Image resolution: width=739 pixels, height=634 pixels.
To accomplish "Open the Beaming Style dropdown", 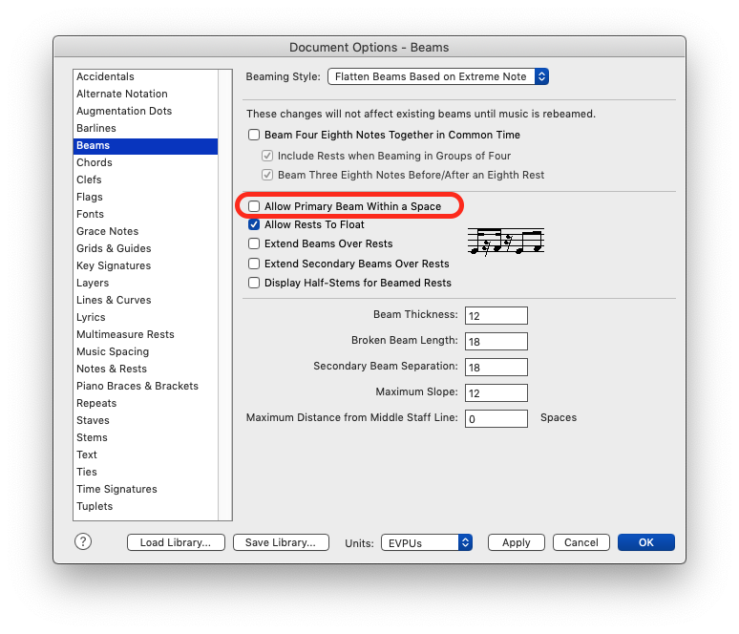I will [438, 76].
